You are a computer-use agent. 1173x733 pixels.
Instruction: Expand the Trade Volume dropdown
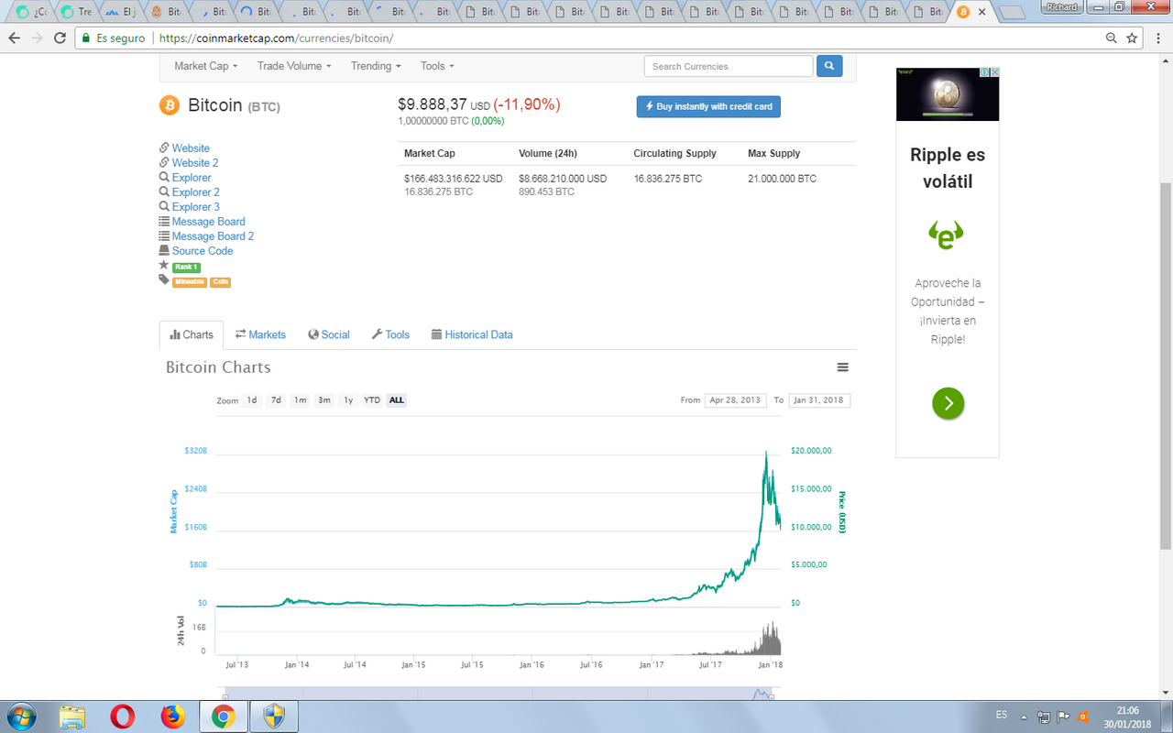pyautogui.click(x=294, y=66)
